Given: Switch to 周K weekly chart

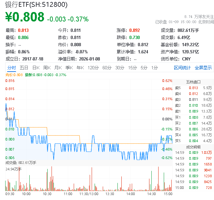Looking at the screenshot, I should pos(47,68).
